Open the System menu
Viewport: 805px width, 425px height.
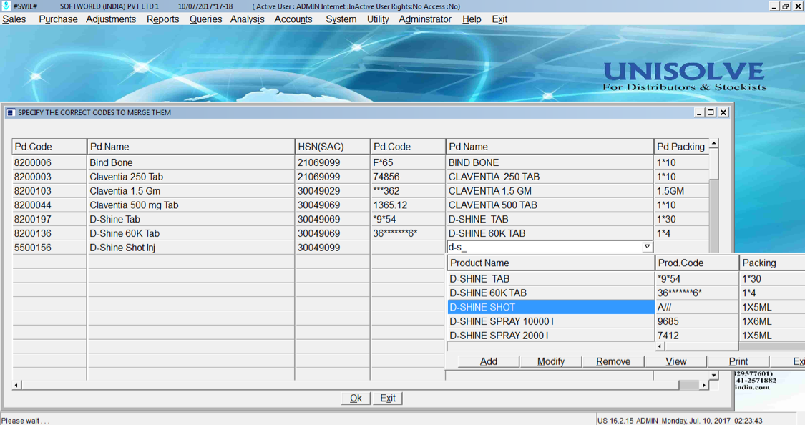click(x=341, y=19)
